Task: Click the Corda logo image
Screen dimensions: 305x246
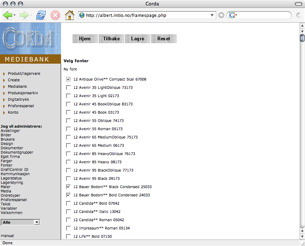Action: 28,38
